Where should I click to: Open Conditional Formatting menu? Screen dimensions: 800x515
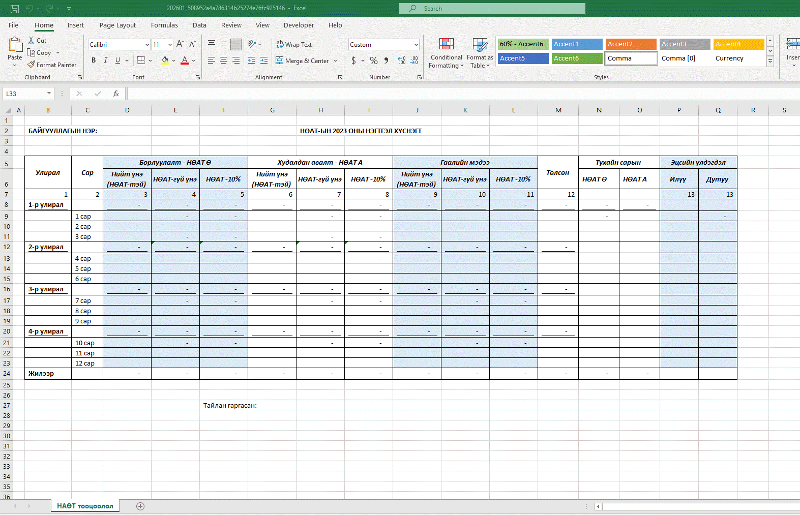[x=446, y=53]
